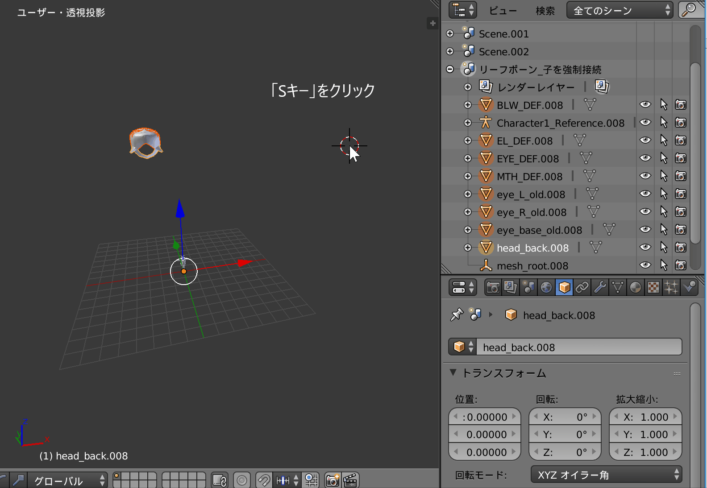Toggle selectability arrow for EYE_DEF.008
The height and width of the screenshot is (488, 707).
664,158
